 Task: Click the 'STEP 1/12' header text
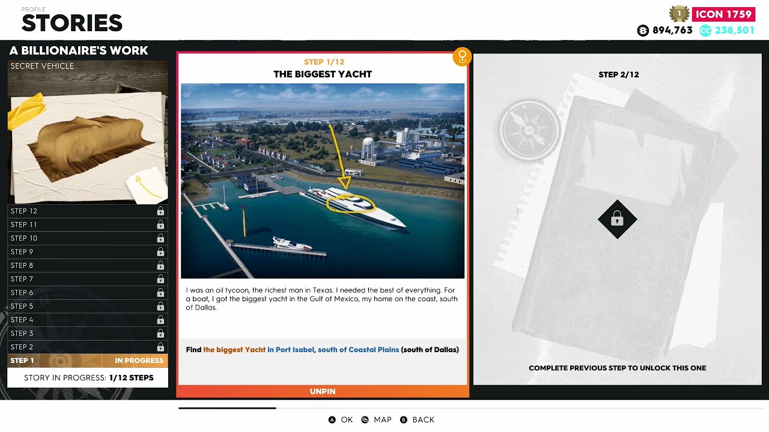pyautogui.click(x=324, y=62)
